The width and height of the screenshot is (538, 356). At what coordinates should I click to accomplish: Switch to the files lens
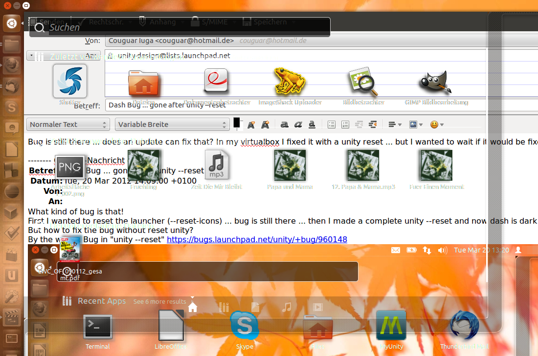[255, 307]
